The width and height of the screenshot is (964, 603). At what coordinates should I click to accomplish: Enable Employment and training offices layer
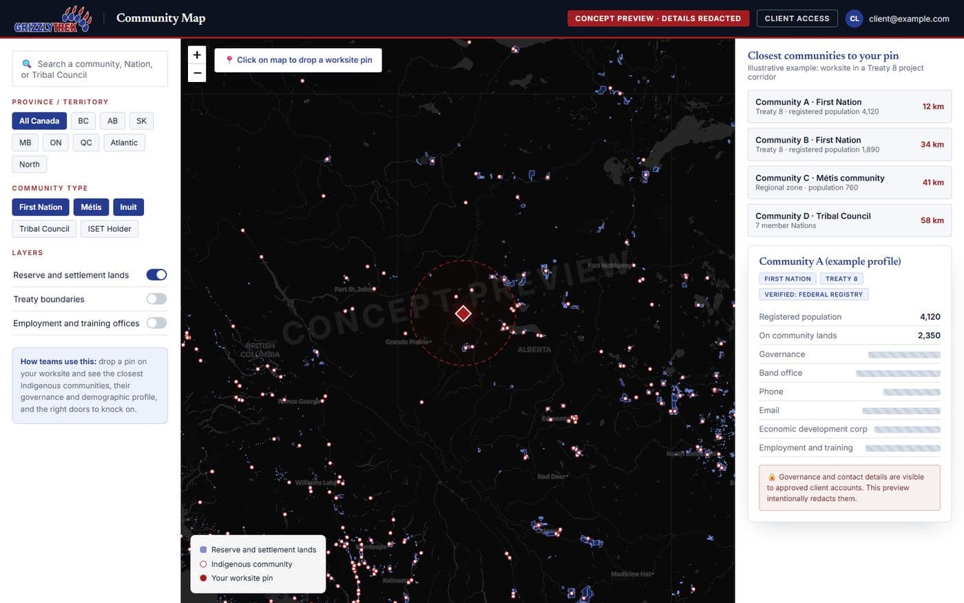coord(156,323)
